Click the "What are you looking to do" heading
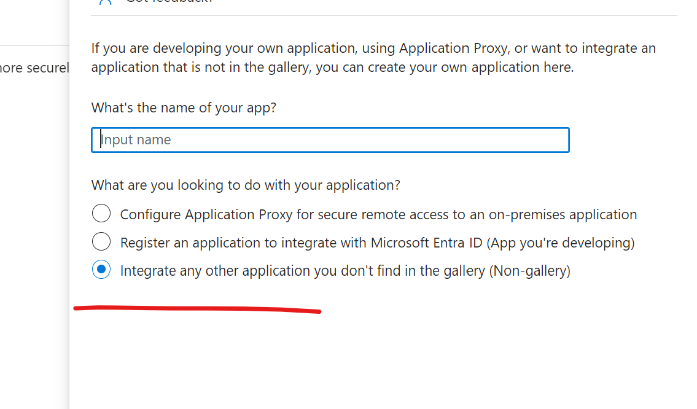The height and width of the screenshot is (409, 697). click(246, 185)
